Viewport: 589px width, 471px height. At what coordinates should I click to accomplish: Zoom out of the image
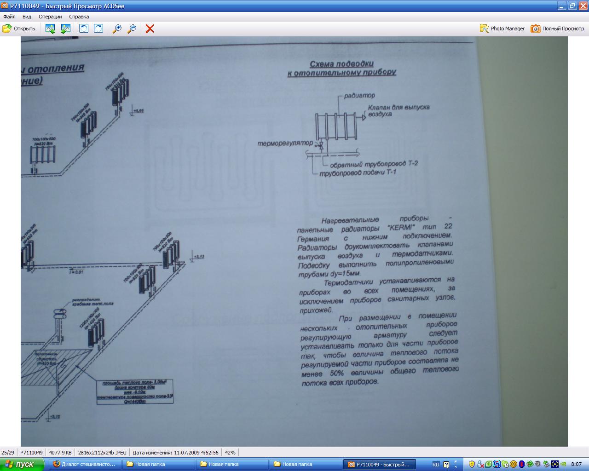point(132,29)
